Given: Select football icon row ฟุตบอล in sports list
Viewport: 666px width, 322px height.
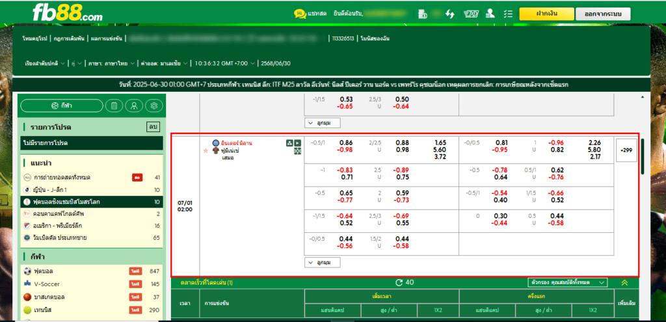Looking at the screenshot, I should (92, 271).
